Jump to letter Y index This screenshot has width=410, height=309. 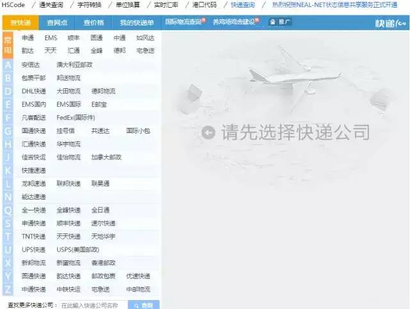8,276
